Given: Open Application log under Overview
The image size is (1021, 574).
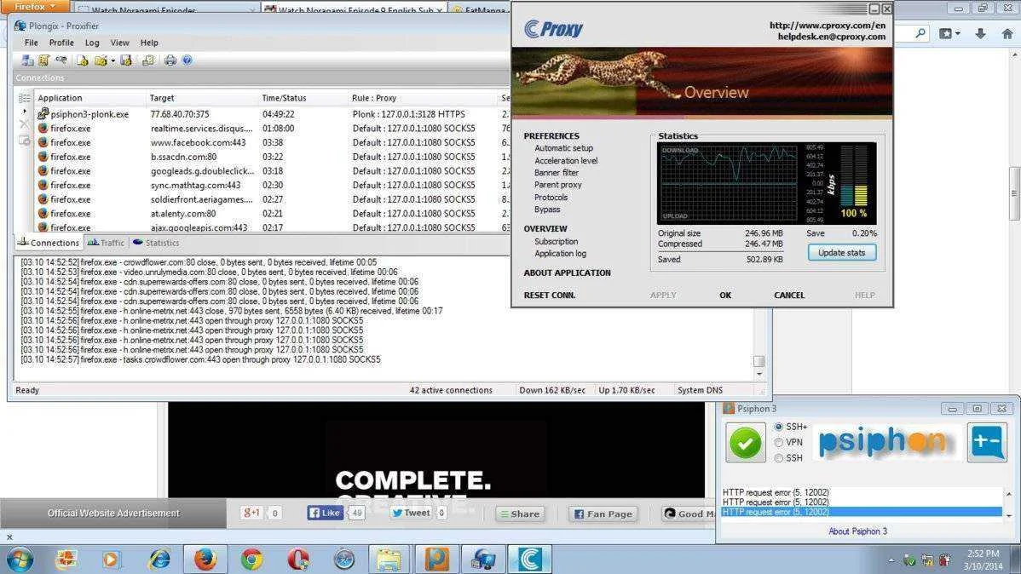Looking at the screenshot, I should pos(560,254).
